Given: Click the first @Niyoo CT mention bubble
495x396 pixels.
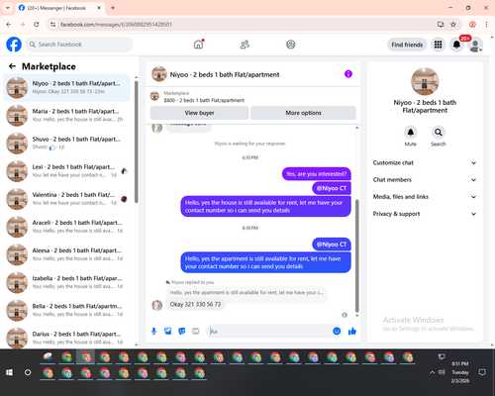Looking at the screenshot, I should point(332,188).
